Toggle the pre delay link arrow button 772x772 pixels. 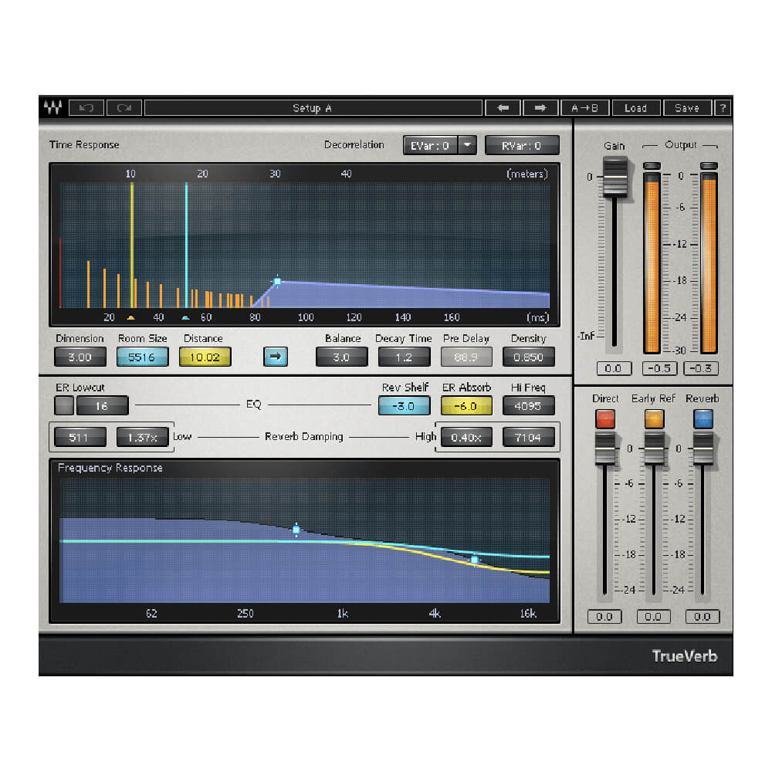pyautogui.click(x=276, y=357)
